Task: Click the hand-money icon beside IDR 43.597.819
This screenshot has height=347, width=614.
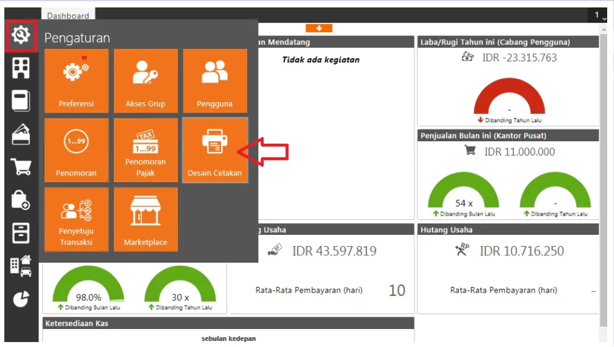Action: click(x=275, y=250)
